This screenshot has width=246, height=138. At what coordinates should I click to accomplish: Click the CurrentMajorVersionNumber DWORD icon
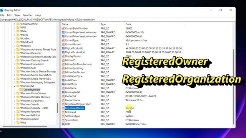(63, 32)
